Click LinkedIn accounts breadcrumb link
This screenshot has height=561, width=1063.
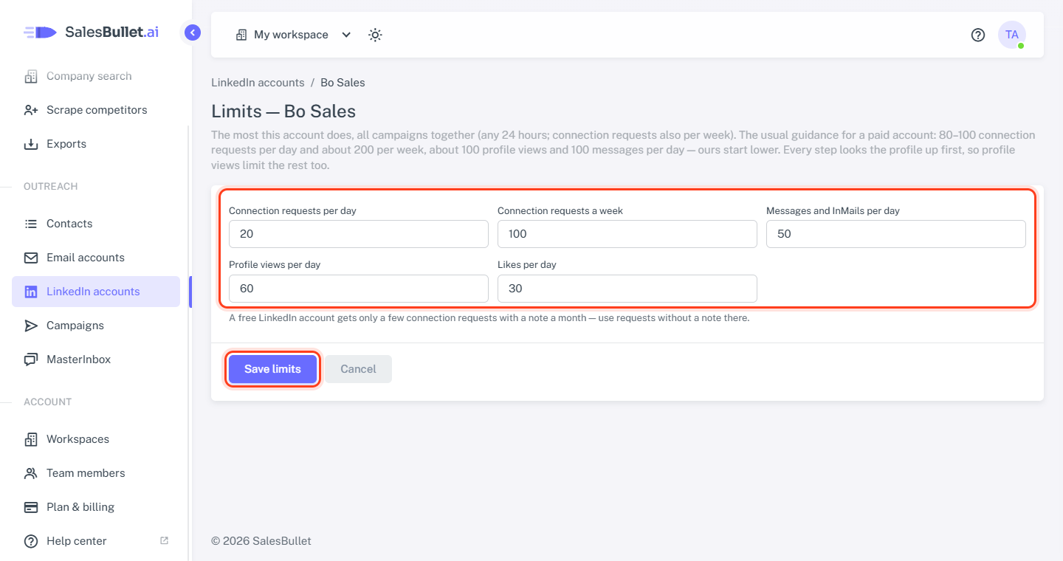[258, 83]
